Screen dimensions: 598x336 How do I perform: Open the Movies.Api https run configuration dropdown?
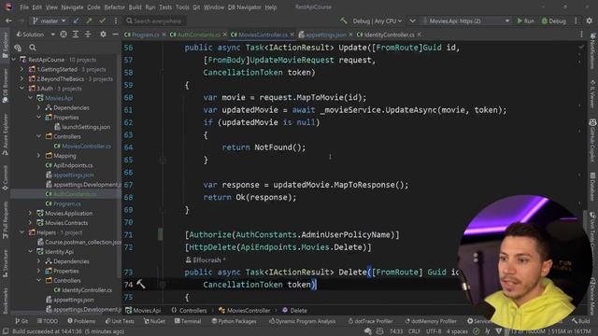point(466,21)
